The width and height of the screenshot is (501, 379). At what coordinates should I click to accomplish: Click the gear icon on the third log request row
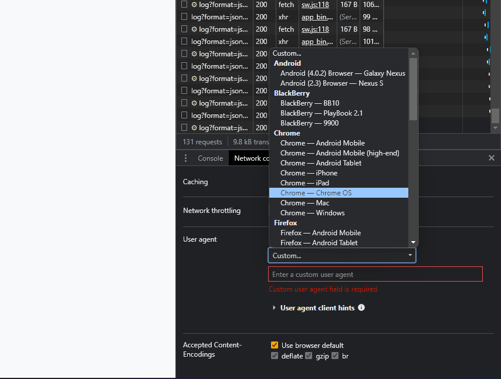point(194,29)
